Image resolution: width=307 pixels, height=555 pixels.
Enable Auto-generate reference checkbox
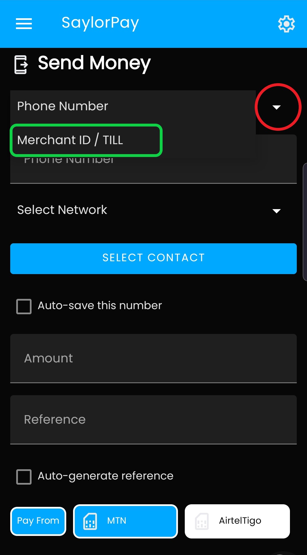click(24, 477)
